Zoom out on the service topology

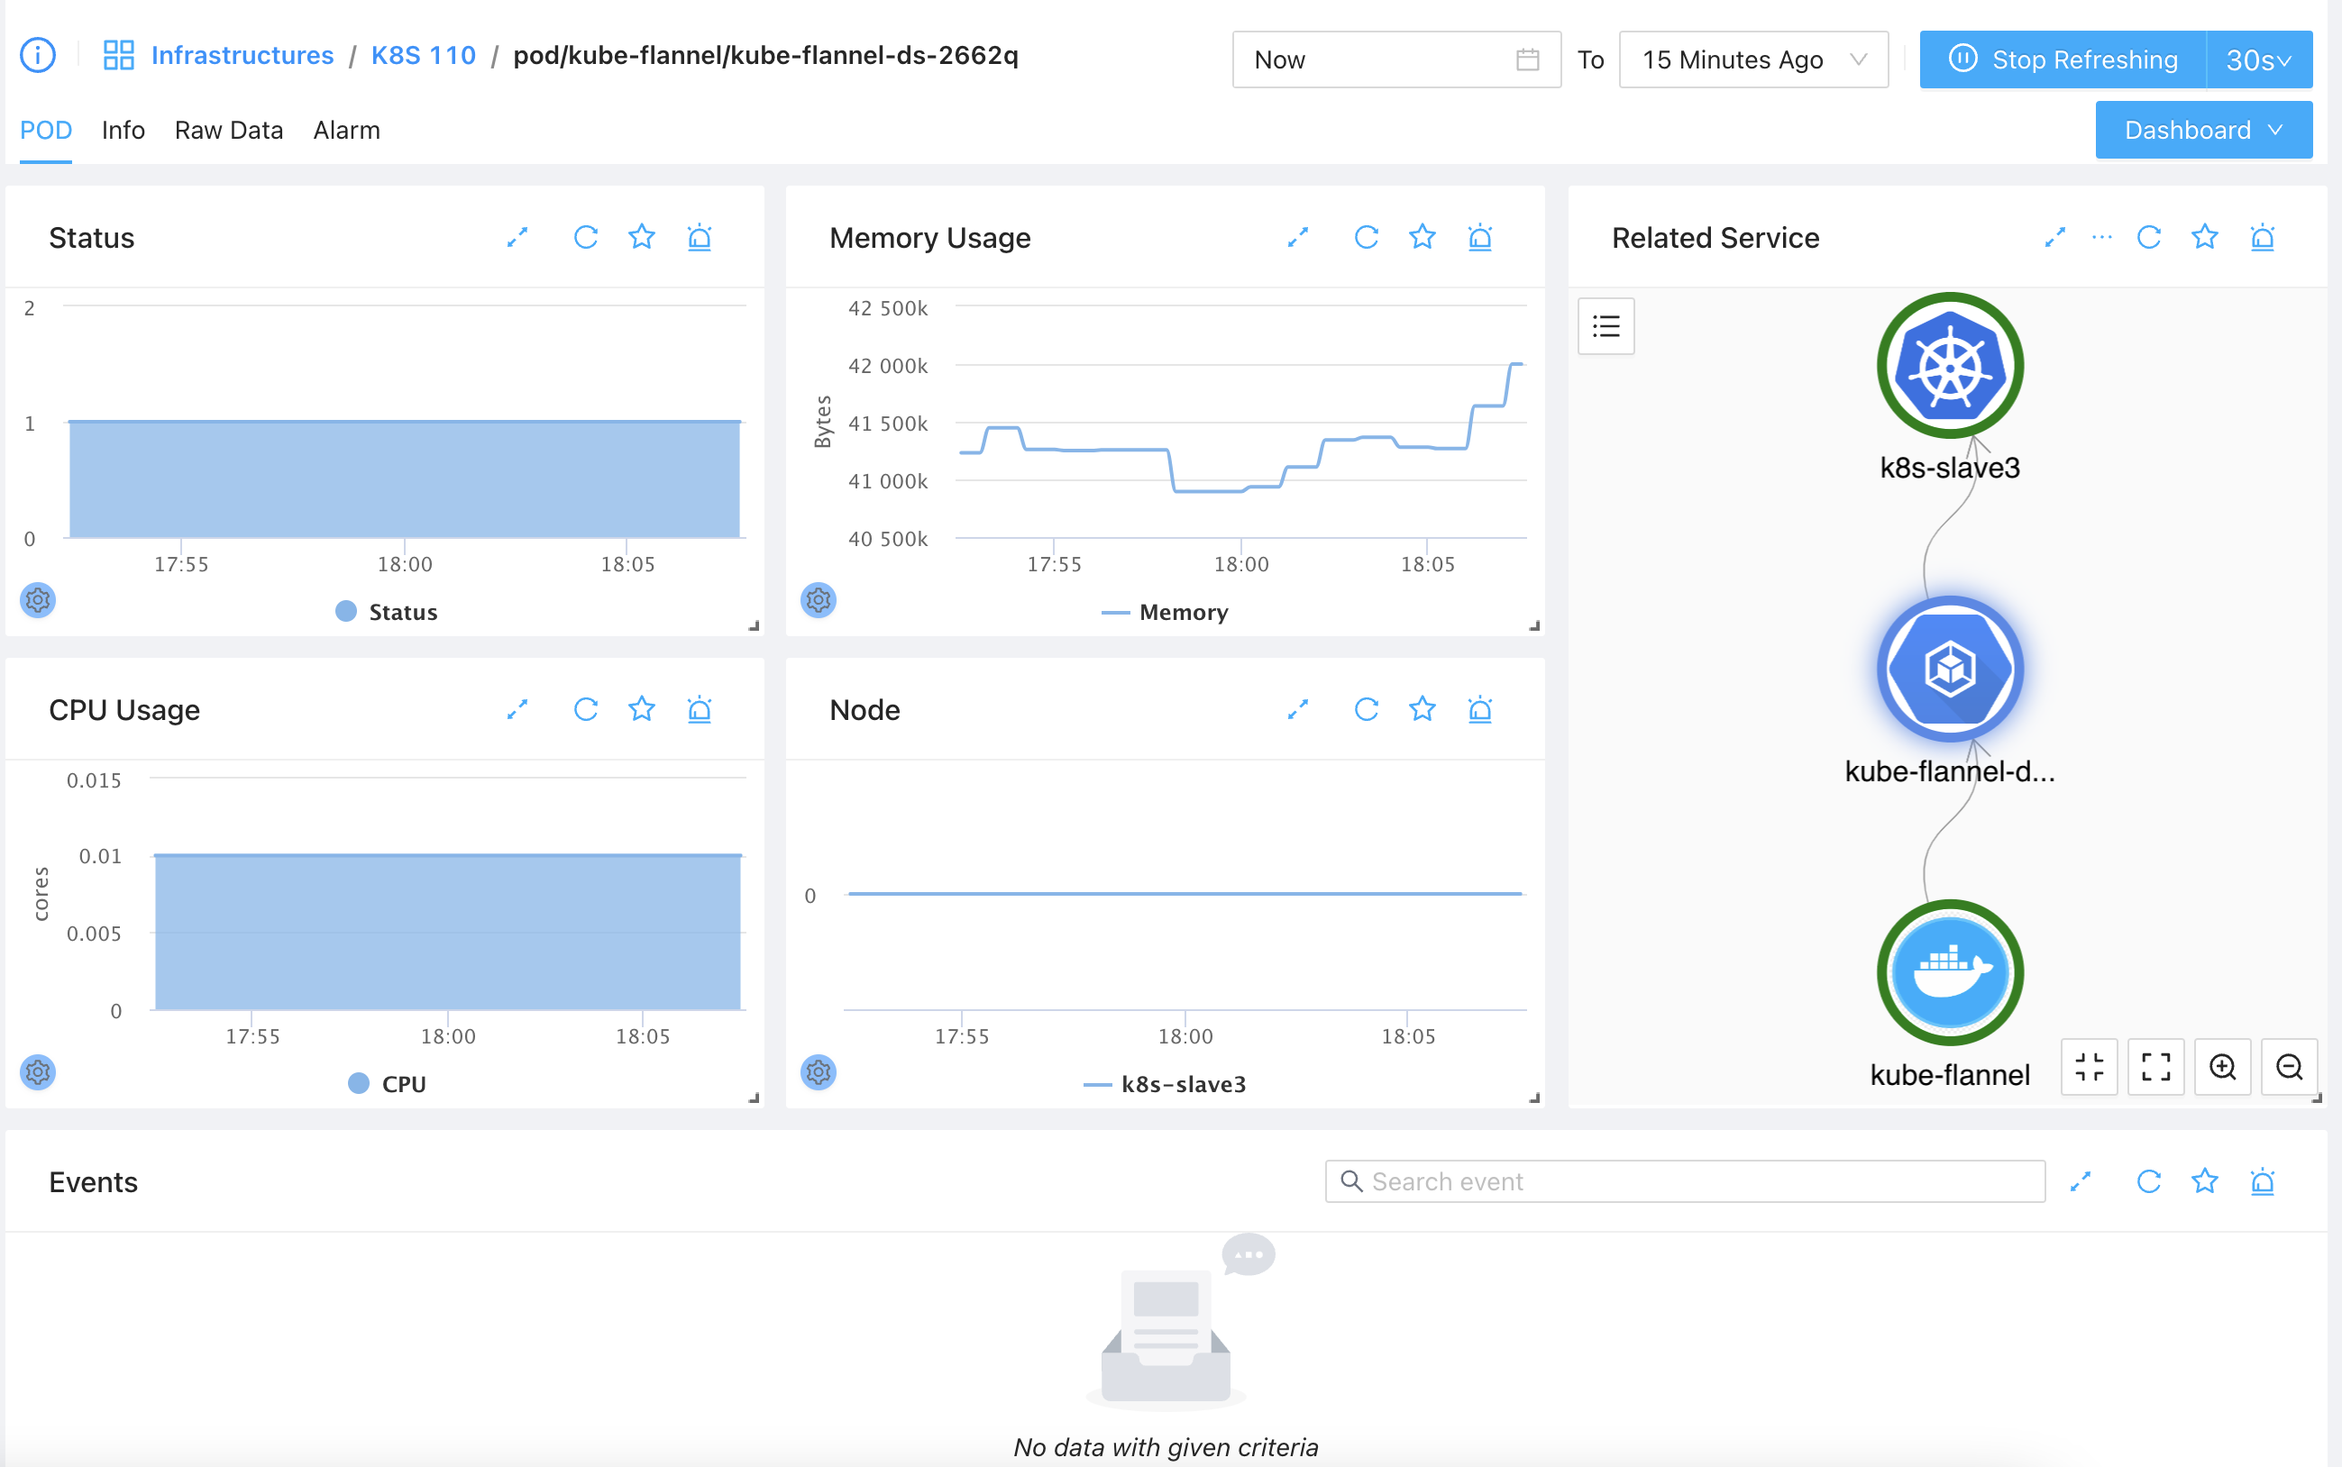[2289, 1067]
